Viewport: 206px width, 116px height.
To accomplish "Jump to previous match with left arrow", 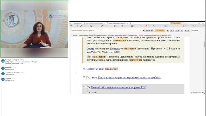I will (186, 31).
